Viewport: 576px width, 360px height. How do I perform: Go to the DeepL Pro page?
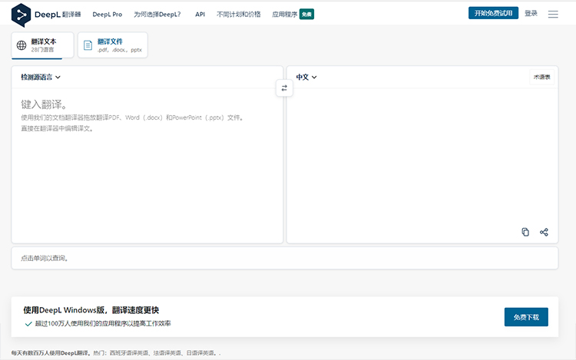107,14
